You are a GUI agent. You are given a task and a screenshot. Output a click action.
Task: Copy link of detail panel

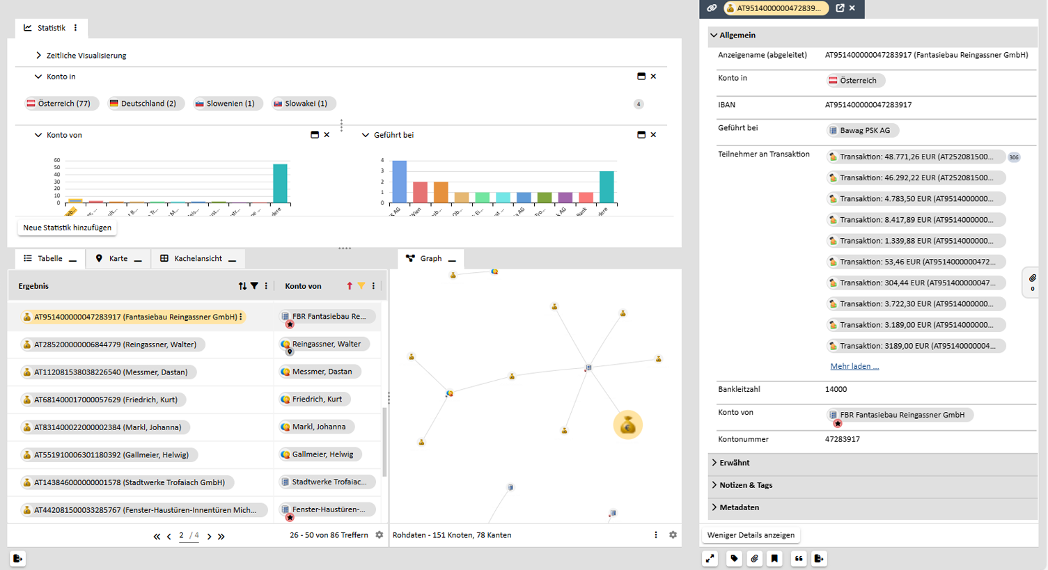click(712, 8)
